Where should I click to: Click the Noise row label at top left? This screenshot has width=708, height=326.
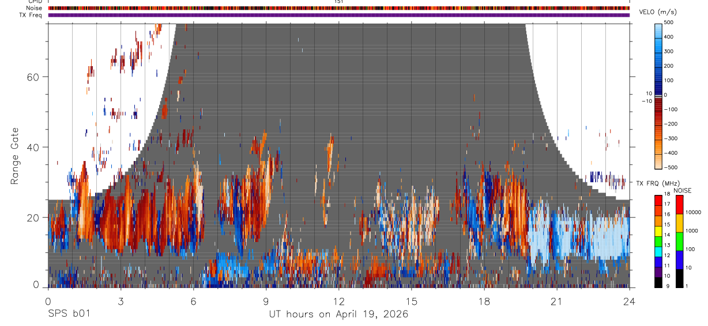click(34, 8)
